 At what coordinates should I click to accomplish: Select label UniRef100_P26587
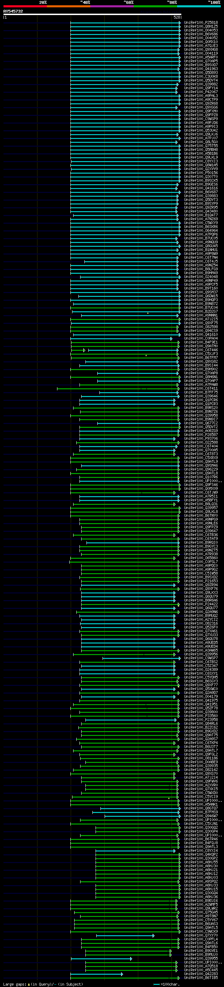201,435
